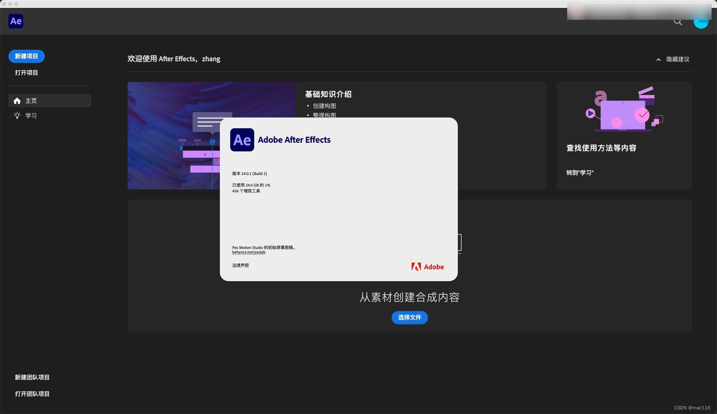Click the 新建项目 button
This screenshot has width=717, height=414.
tap(26, 56)
